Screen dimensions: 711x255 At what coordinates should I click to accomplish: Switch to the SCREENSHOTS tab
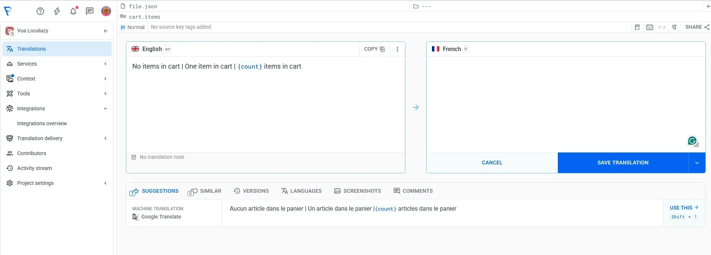click(358, 191)
